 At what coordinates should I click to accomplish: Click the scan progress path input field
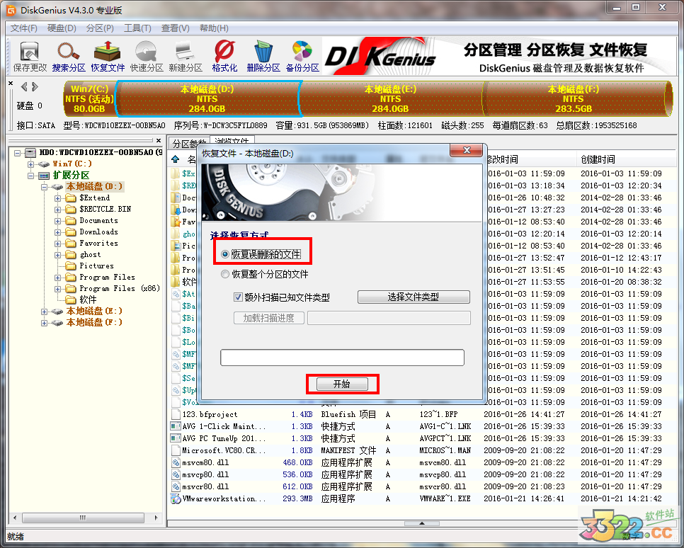389,318
